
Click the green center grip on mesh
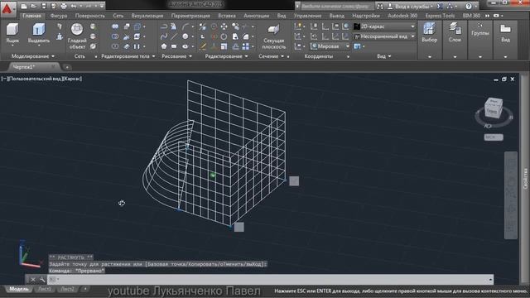click(x=213, y=175)
